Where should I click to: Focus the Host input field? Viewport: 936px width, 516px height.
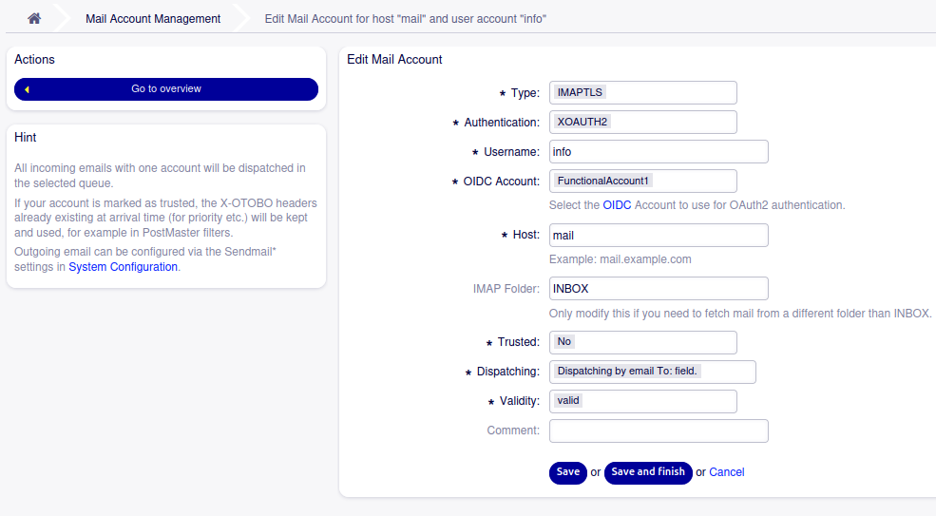click(659, 236)
